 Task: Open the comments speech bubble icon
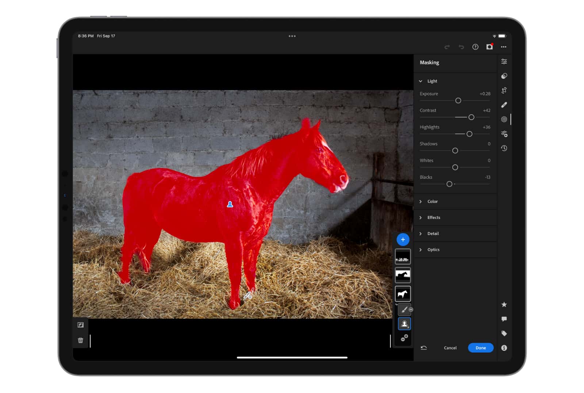(x=504, y=319)
